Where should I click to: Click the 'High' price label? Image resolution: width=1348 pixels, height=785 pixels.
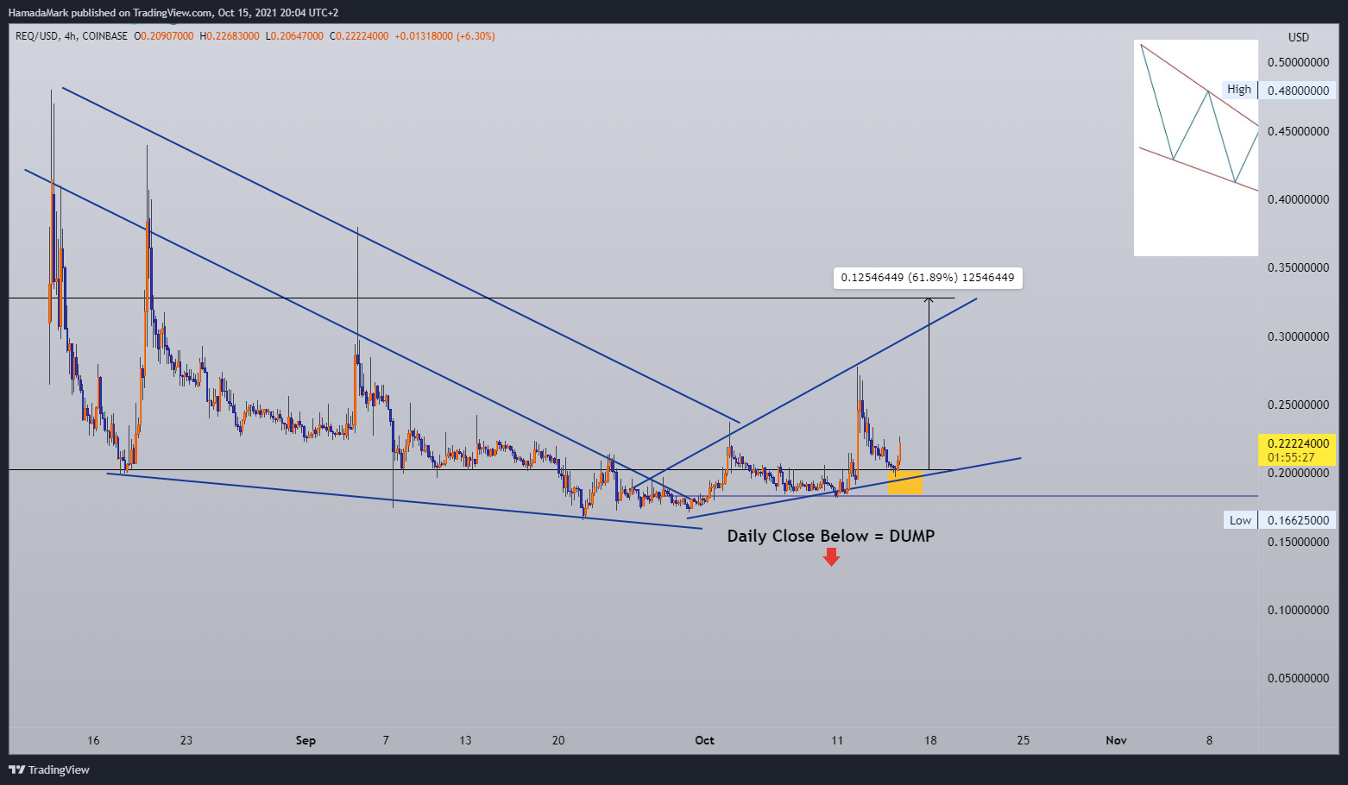click(1238, 90)
